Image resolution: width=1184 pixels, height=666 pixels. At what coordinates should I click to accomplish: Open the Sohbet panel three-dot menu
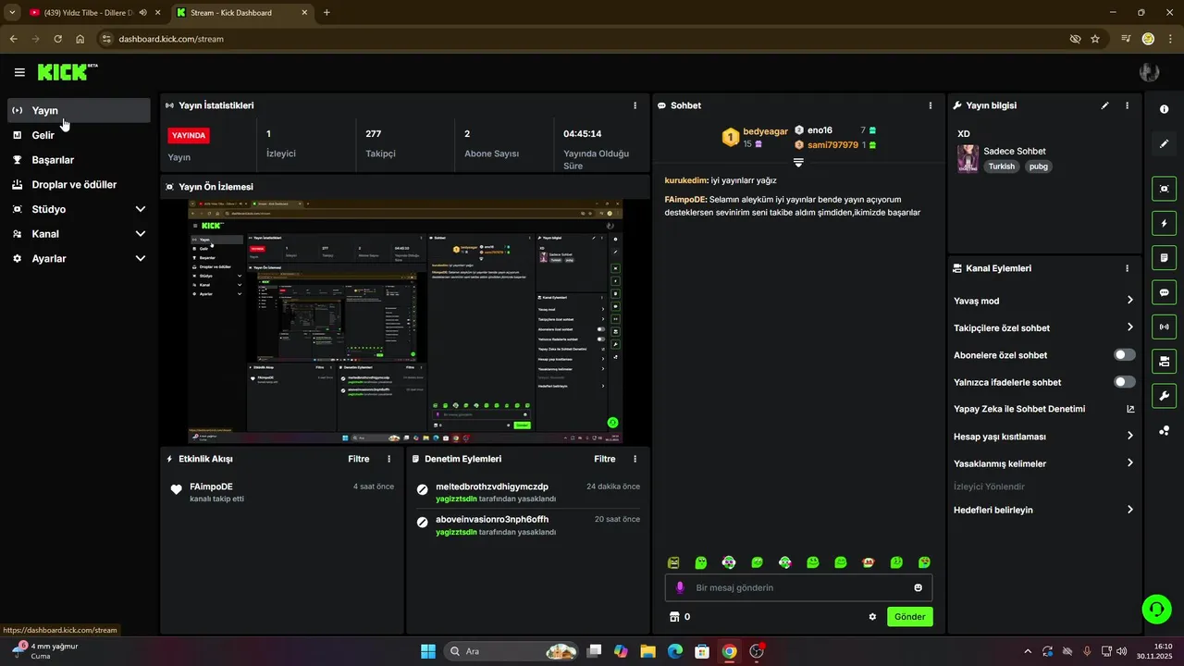(931, 105)
